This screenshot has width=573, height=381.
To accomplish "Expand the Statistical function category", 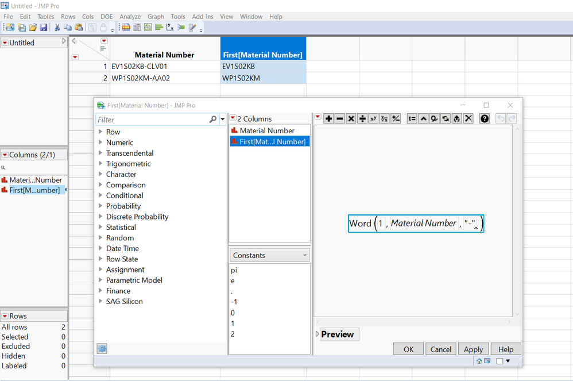I will click(100, 227).
